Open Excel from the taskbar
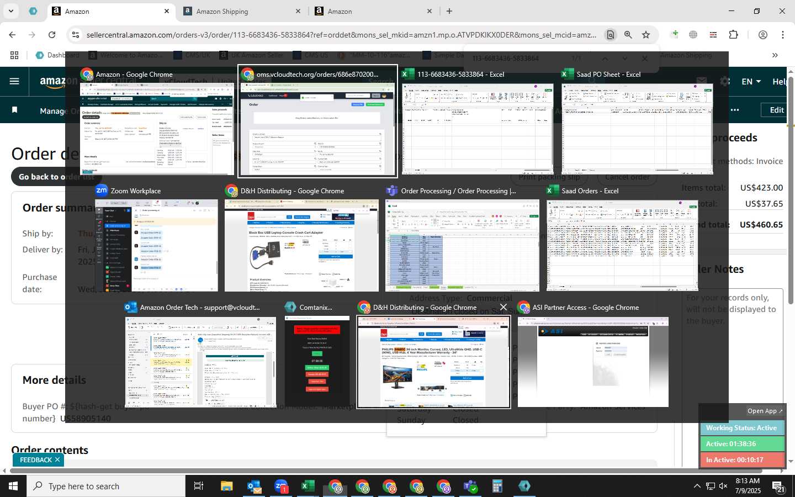This screenshot has width=795, height=497. pyautogui.click(x=308, y=486)
